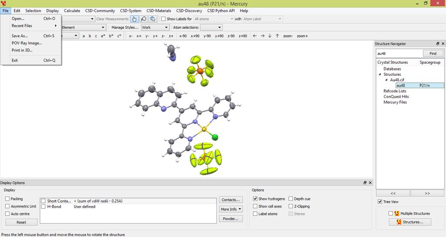The height and width of the screenshot is (237, 446).
Task: Go to previous structure with << button
Action: pos(393,193)
